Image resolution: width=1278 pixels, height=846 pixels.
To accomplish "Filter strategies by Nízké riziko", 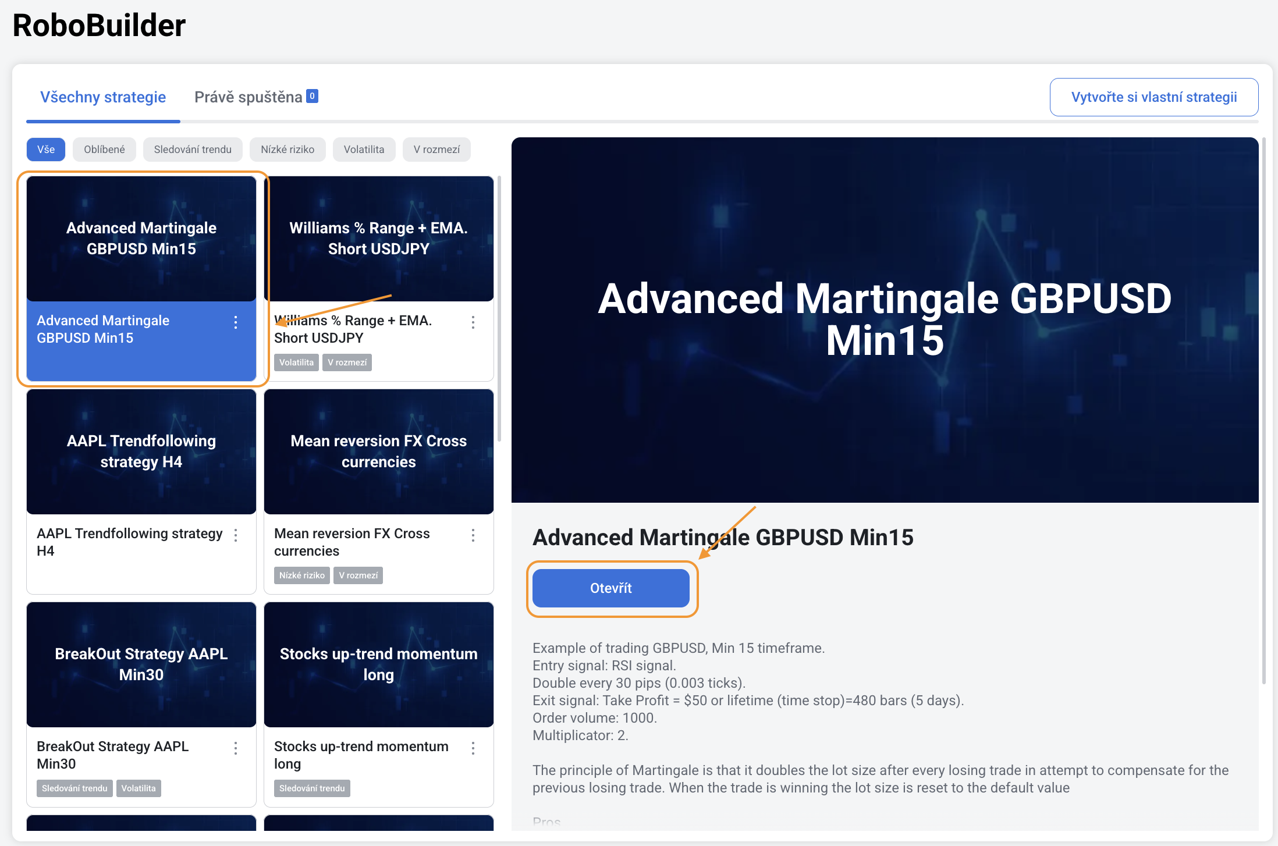I will 287,150.
